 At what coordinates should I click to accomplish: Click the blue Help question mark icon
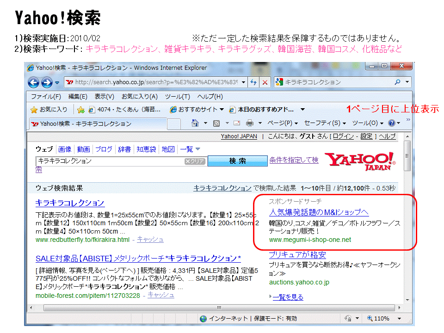click(x=392, y=123)
